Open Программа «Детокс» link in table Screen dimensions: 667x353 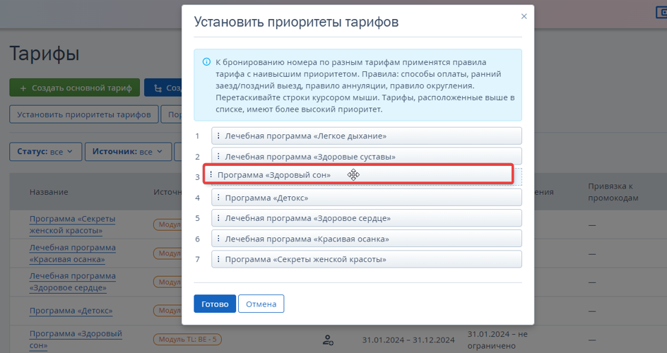tap(71, 311)
